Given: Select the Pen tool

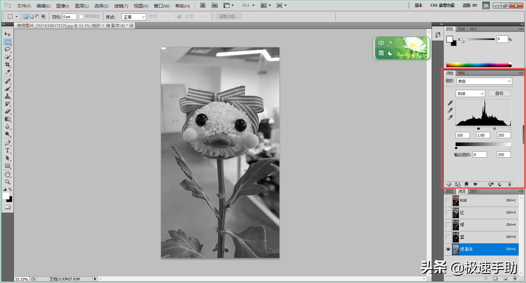Looking at the screenshot, I should pos(8,143).
